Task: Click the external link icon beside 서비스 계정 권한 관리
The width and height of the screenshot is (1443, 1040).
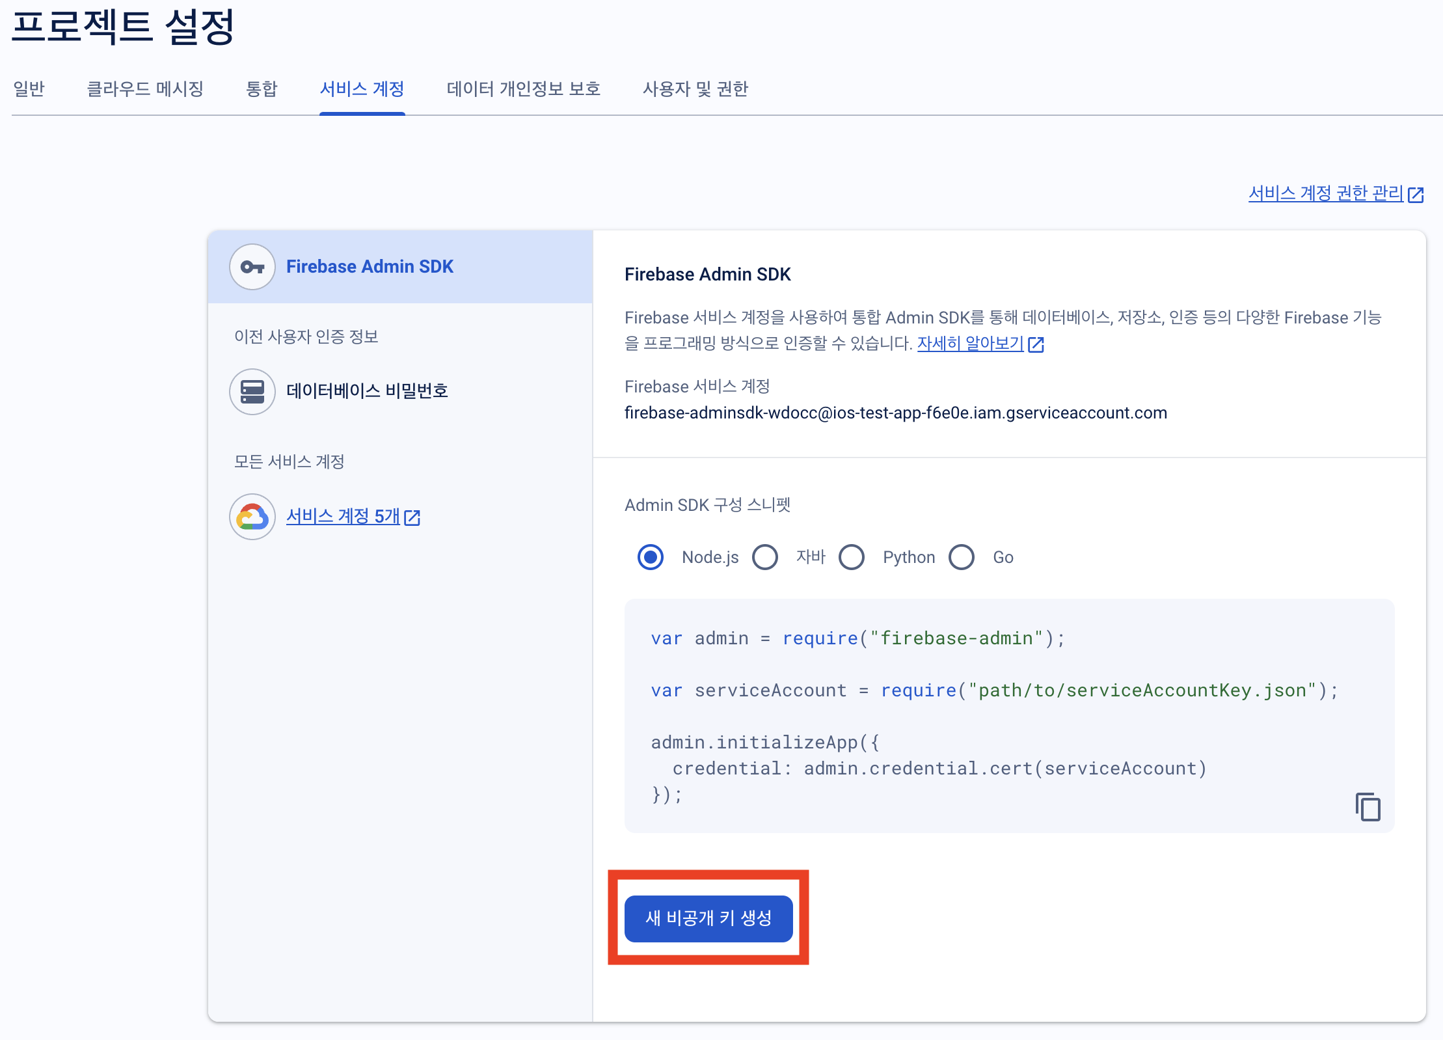Action: [x=1416, y=195]
